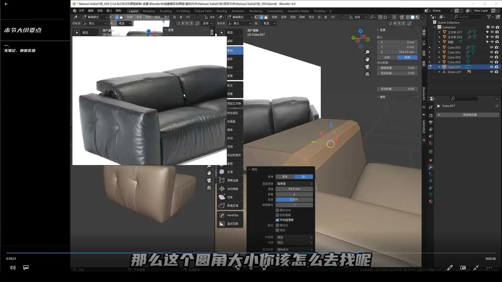Open the Modifier properties wrench icon
This screenshot has height=282, width=502.
pyautogui.click(x=431, y=167)
